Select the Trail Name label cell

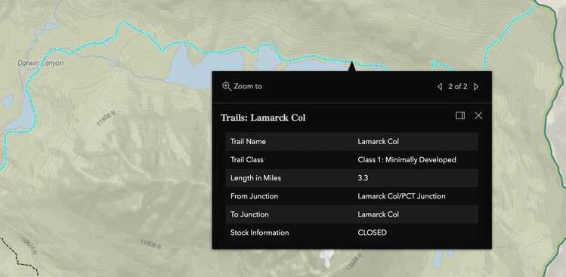pyautogui.click(x=289, y=141)
